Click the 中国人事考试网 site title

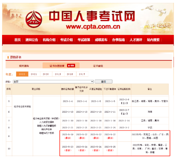92,16
